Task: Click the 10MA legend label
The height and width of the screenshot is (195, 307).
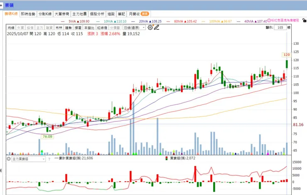Action: 115,21
